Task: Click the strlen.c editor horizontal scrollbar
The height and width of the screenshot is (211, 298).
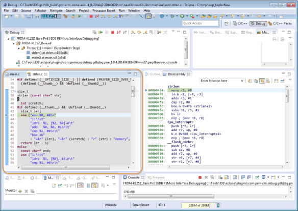Action: 66,168
